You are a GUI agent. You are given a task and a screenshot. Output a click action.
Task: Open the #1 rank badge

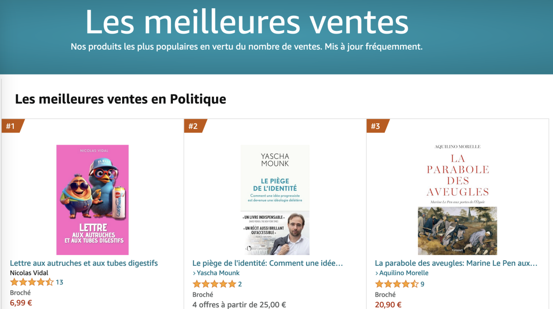12,126
